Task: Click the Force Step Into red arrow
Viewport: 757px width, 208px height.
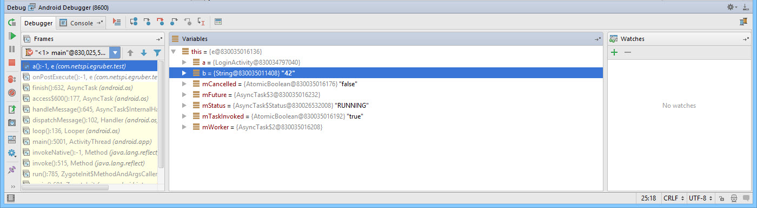Action: tap(161, 22)
